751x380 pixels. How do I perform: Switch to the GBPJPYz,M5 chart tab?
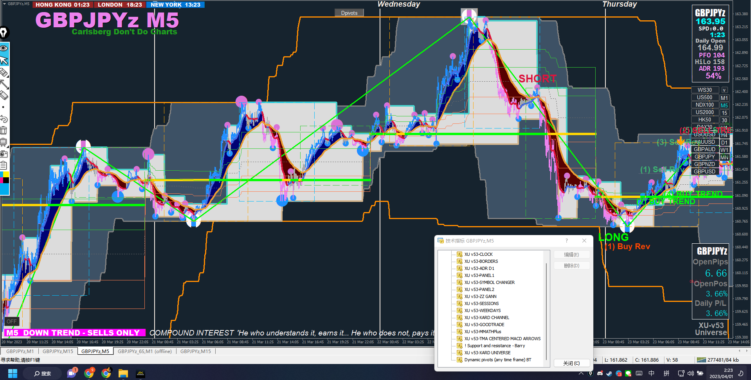tap(95, 351)
